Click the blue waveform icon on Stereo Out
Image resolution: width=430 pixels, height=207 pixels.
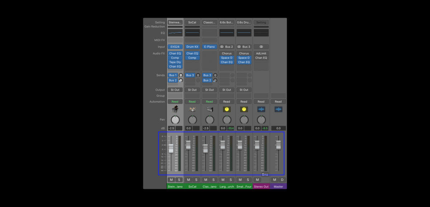[261, 109]
